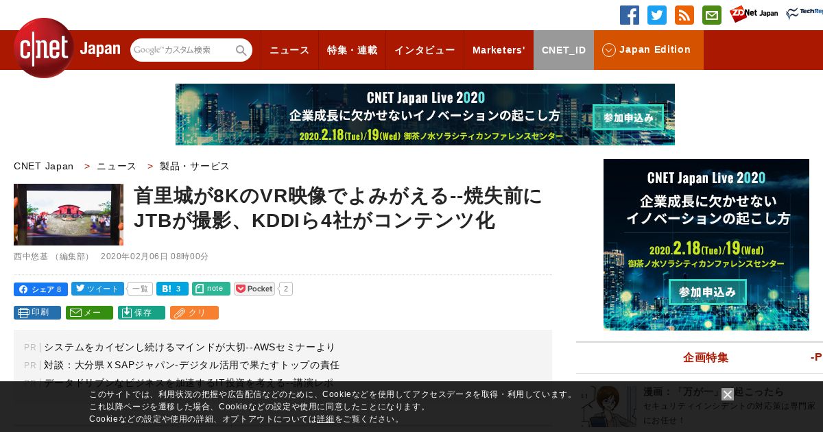The width and height of the screenshot is (823, 432).
Task: Click the 保存 save button
Action: click(141, 313)
